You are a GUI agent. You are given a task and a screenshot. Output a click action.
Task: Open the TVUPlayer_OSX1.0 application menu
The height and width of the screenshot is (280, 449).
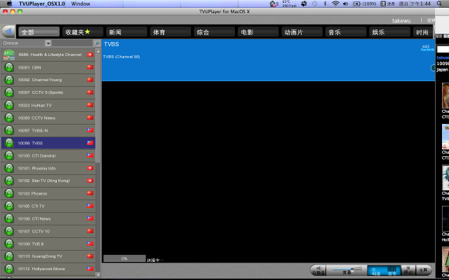point(42,3)
